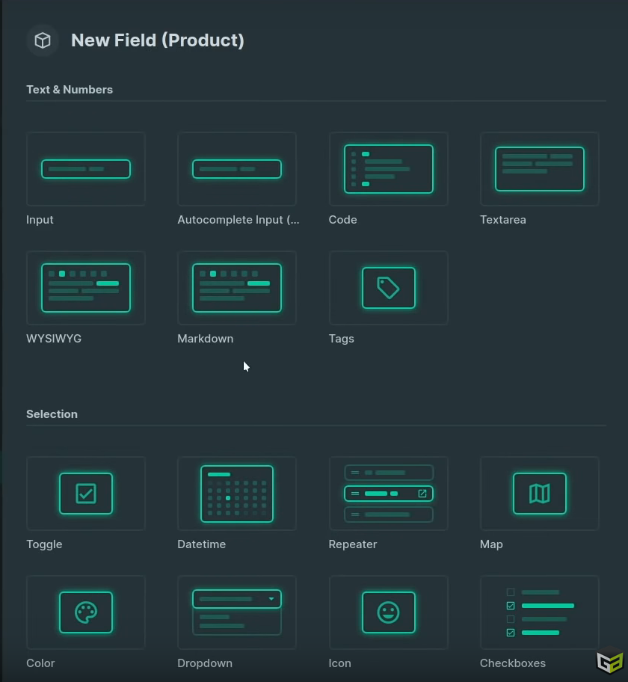
Task: Click the cube icon beside New Field title
Action: click(43, 40)
